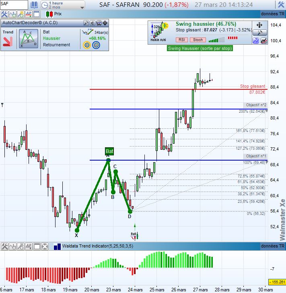Click the 25 mars date on time axis
Viewport: 286px width, 293px height.
coord(157,290)
